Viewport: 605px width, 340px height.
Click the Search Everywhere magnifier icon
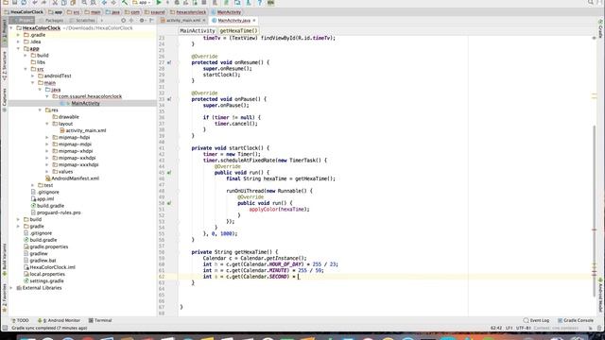(x=591, y=2)
